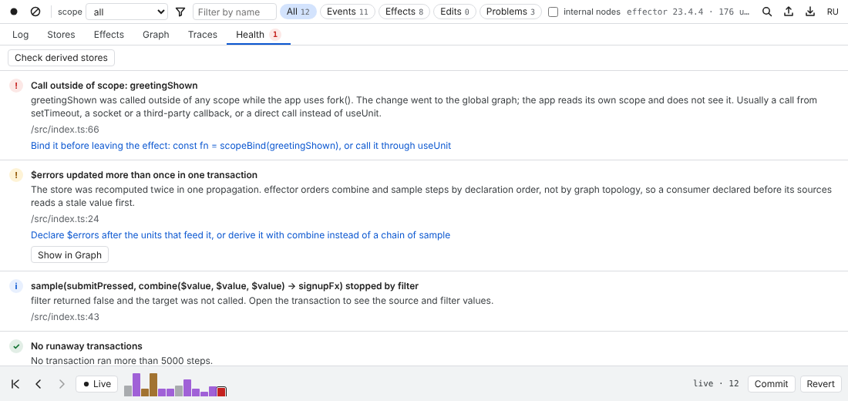Click the green check icon for runaway transactions
The width and height of the screenshot is (848, 401).
[x=16, y=345]
